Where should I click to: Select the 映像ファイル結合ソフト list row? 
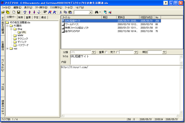coord(111,28)
